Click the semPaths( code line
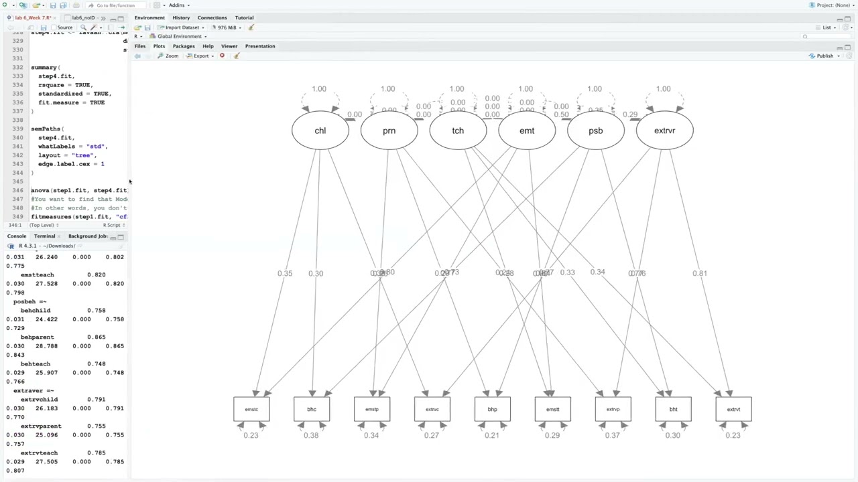Image resolution: width=858 pixels, height=482 pixels. pos(47,129)
